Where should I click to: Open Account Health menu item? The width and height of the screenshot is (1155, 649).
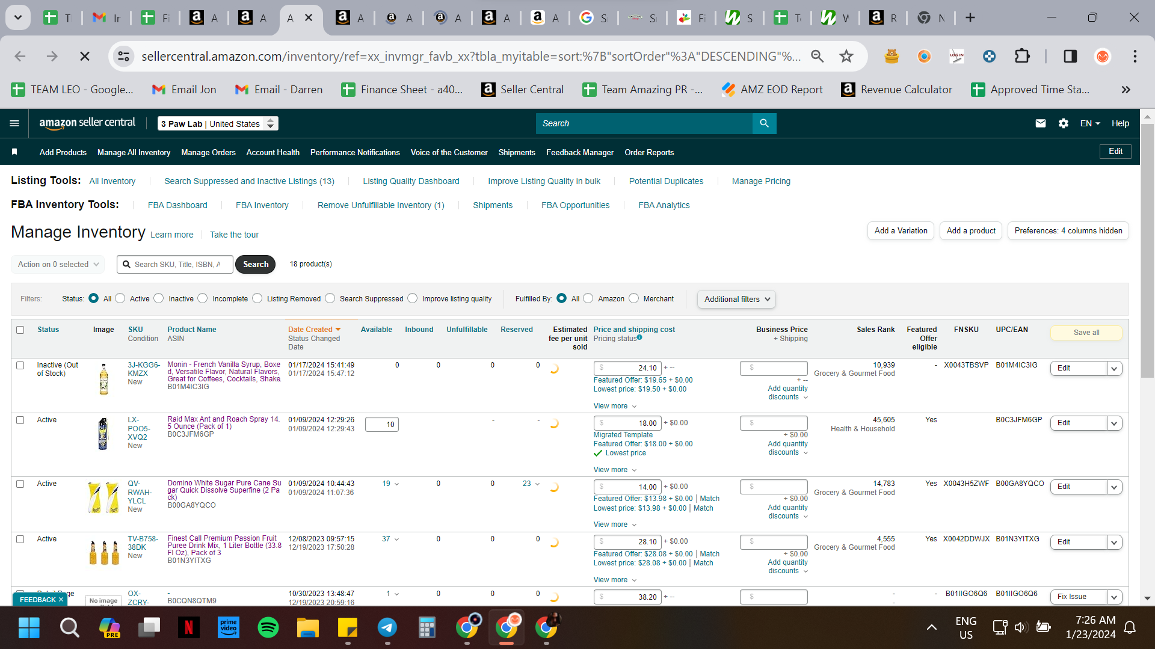click(273, 152)
